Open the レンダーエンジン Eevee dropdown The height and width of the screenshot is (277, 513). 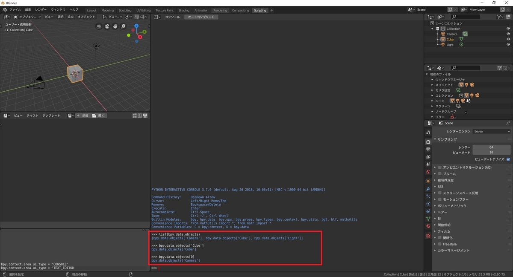point(492,131)
